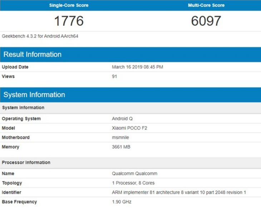Click the Views label

click(x=8, y=77)
